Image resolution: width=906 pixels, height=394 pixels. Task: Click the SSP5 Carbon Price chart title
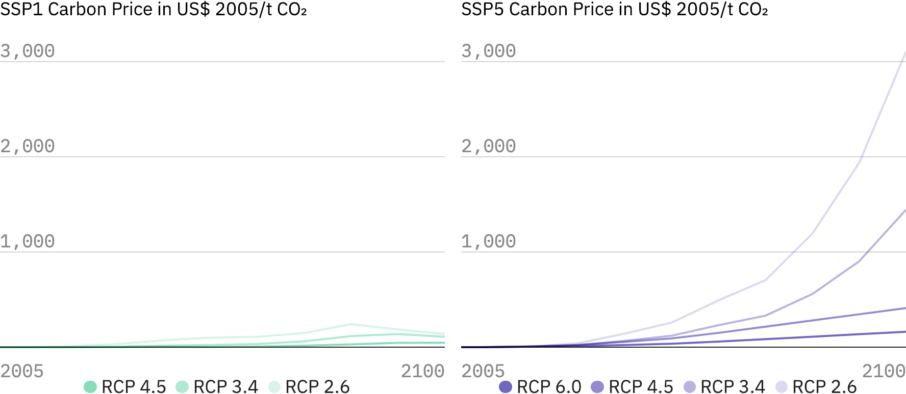pos(614,10)
